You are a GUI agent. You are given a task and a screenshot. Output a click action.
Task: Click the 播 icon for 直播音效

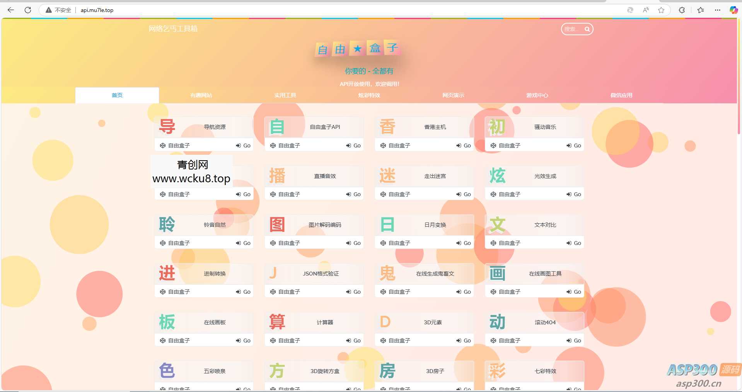pos(277,176)
